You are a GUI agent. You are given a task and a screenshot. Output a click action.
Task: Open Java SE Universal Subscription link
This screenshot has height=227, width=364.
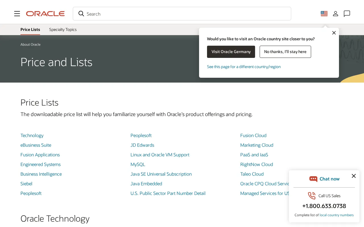point(161,174)
